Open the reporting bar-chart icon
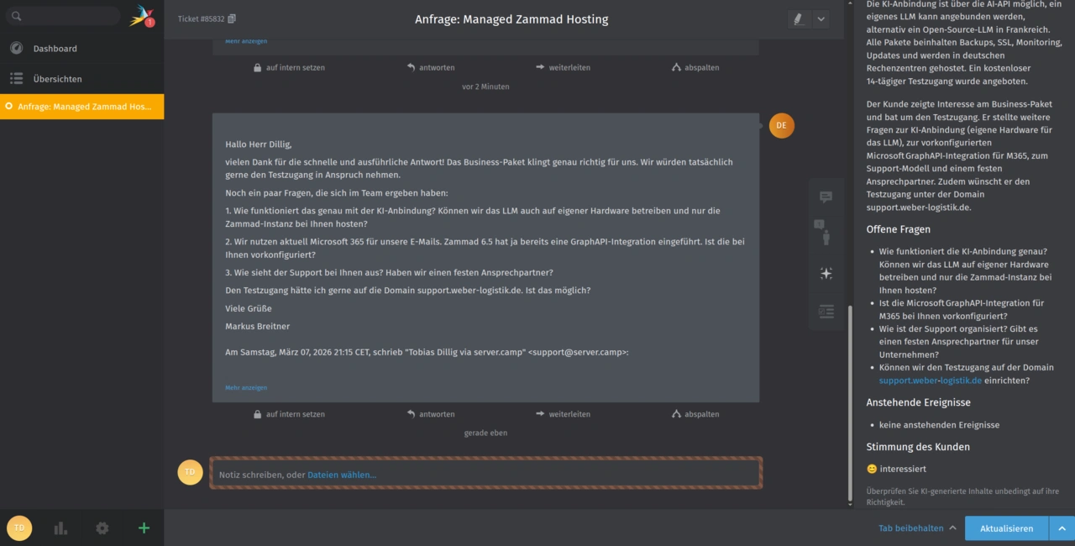The height and width of the screenshot is (546, 1075). coord(60,528)
